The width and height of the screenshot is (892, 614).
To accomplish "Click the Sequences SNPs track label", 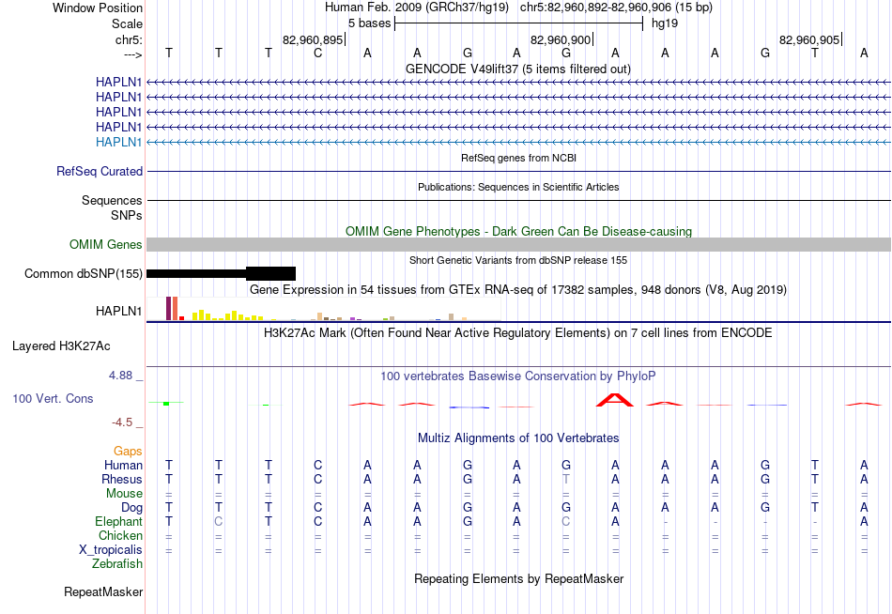I will pyautogui.click(x=112, y=207).
